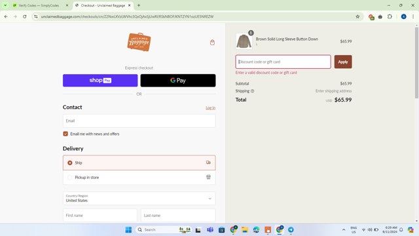Open the Extensions puzzle icon

coord(390,16)
